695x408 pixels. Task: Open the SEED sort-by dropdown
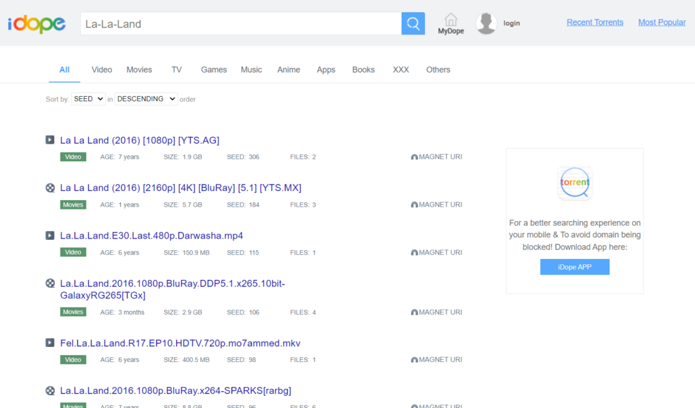click(88, 99)
